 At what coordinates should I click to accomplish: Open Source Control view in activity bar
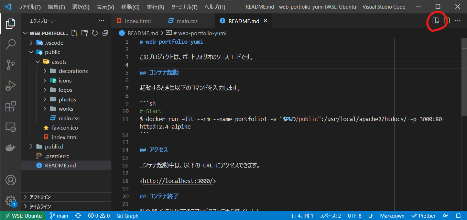tap(10, 65)
